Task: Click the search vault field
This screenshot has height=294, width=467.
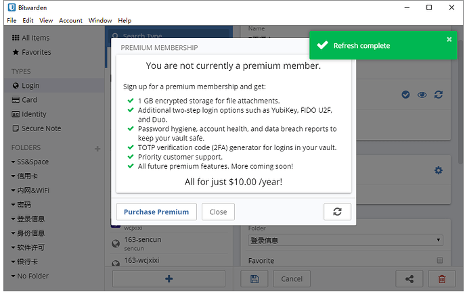Action: click(169, 35)
